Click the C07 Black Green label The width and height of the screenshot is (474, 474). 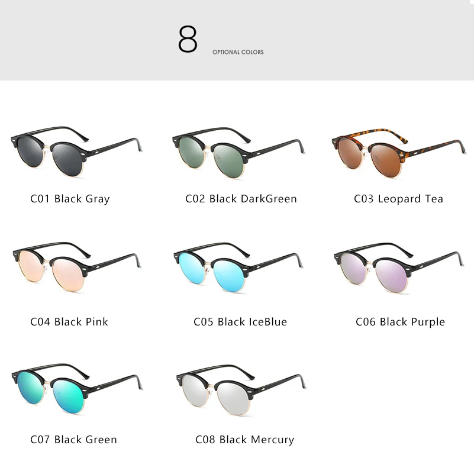73,439
